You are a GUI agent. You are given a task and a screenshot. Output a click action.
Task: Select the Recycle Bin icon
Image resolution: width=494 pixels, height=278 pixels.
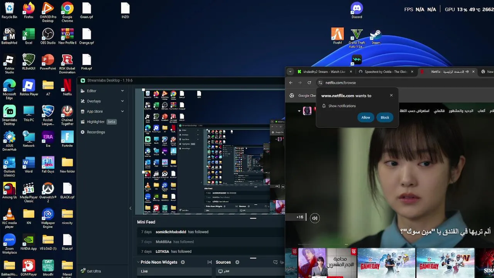click(9, 10)
